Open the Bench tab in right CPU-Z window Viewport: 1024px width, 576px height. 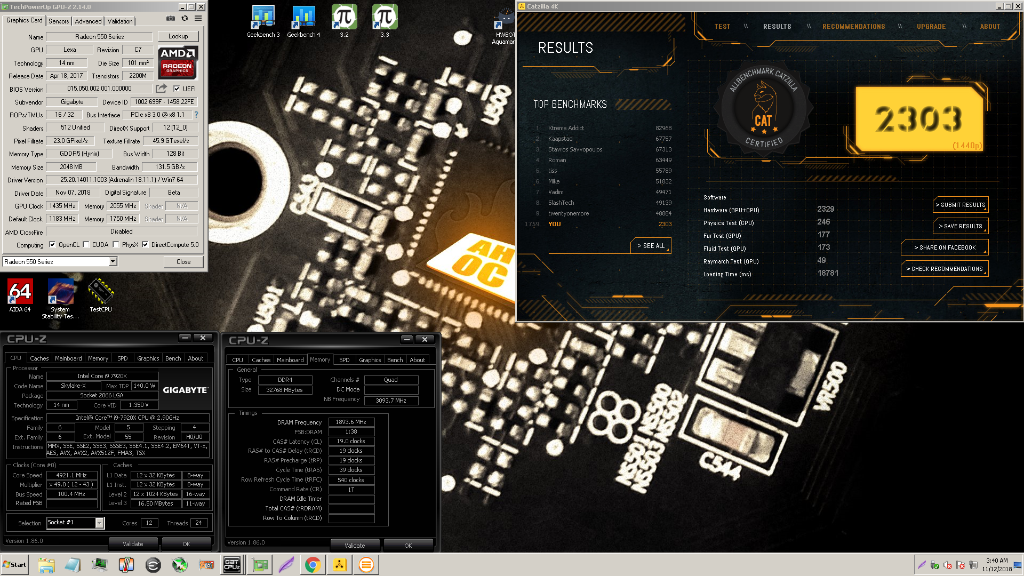click(395, 360)
